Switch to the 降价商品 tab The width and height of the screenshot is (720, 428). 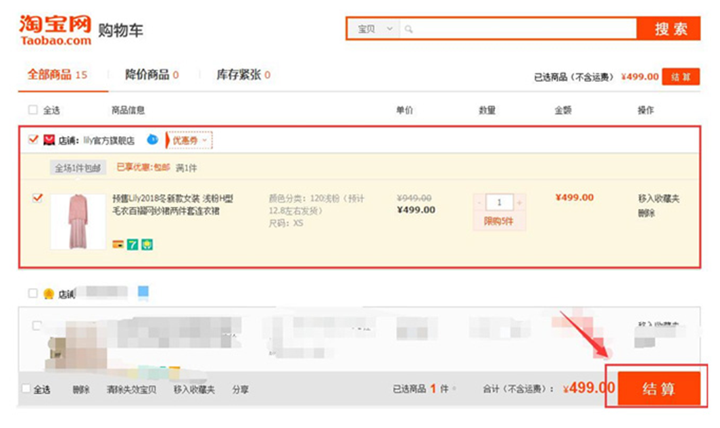[151, 75]
